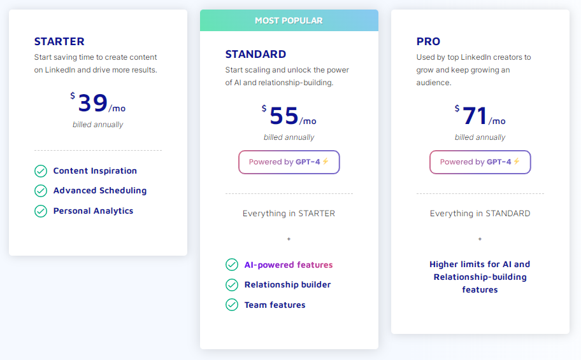Click the STARTER plan heading
Screen dimensions: 581x360
tap(59, 41)
